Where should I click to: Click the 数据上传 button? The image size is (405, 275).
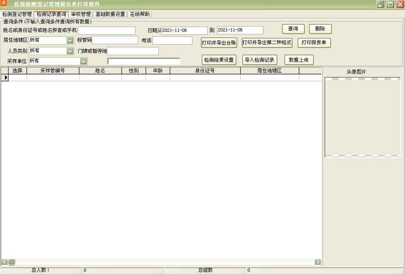pos(299,60)
